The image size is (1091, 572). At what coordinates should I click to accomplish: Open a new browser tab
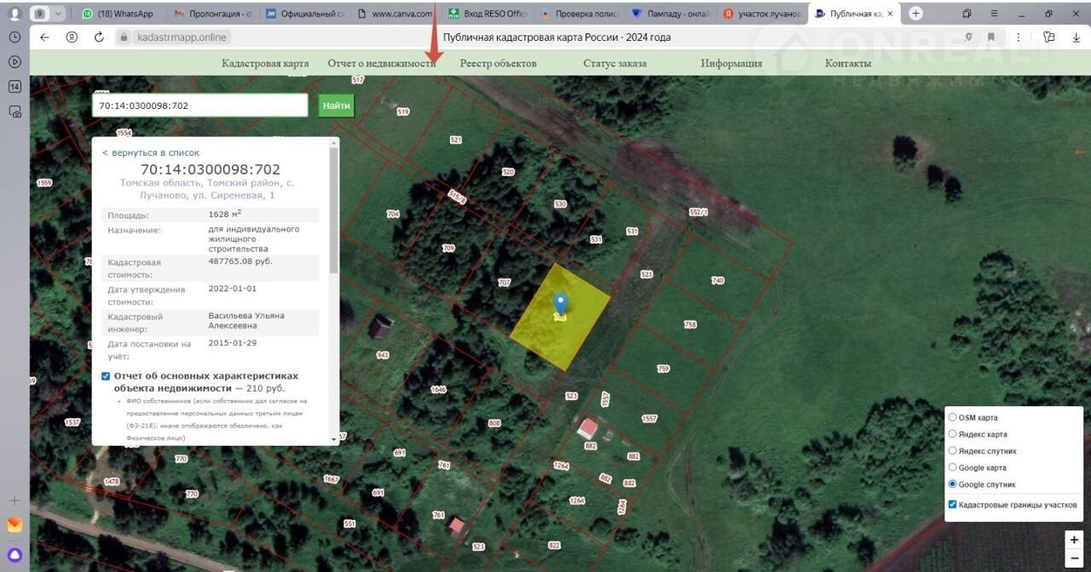(915, 14)
